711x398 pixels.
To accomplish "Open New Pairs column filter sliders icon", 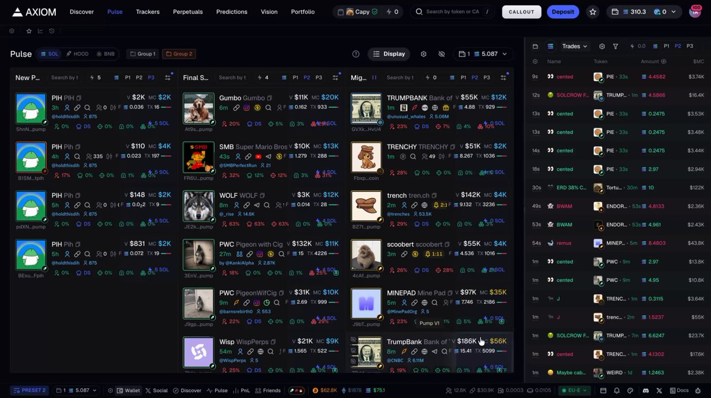I will point(168,78).
